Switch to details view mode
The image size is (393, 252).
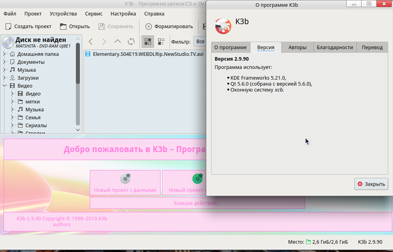[161, 42]
